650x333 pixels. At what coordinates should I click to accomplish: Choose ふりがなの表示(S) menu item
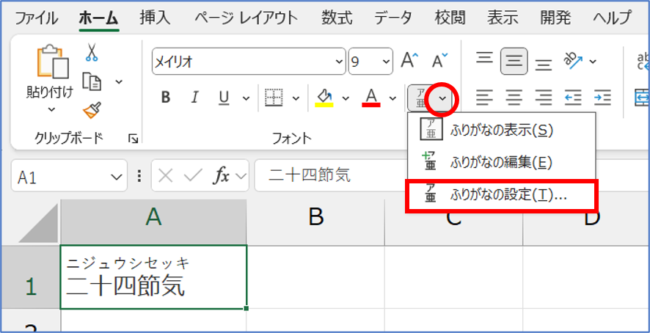point(502,131)
